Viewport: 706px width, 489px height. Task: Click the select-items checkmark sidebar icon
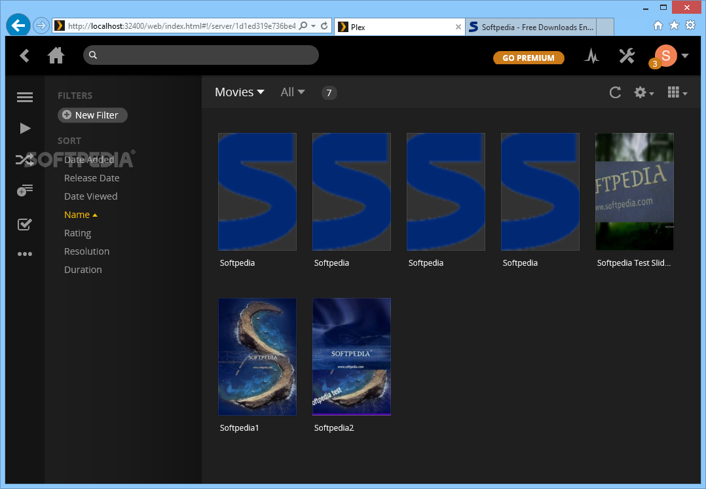(24, 224)
